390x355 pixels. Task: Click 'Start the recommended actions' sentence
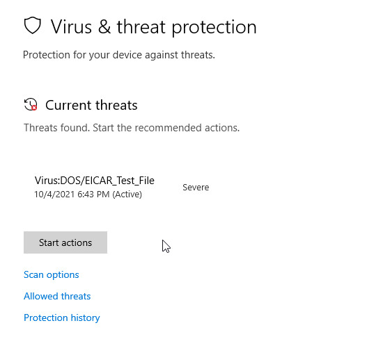pyautogui.click(x=166, y=128)
